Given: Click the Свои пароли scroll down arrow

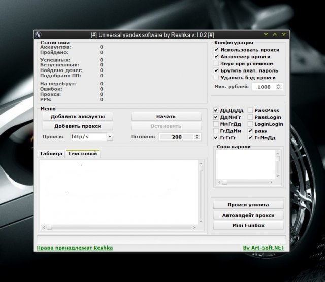Looking at the screenshot, I should 278,176.
